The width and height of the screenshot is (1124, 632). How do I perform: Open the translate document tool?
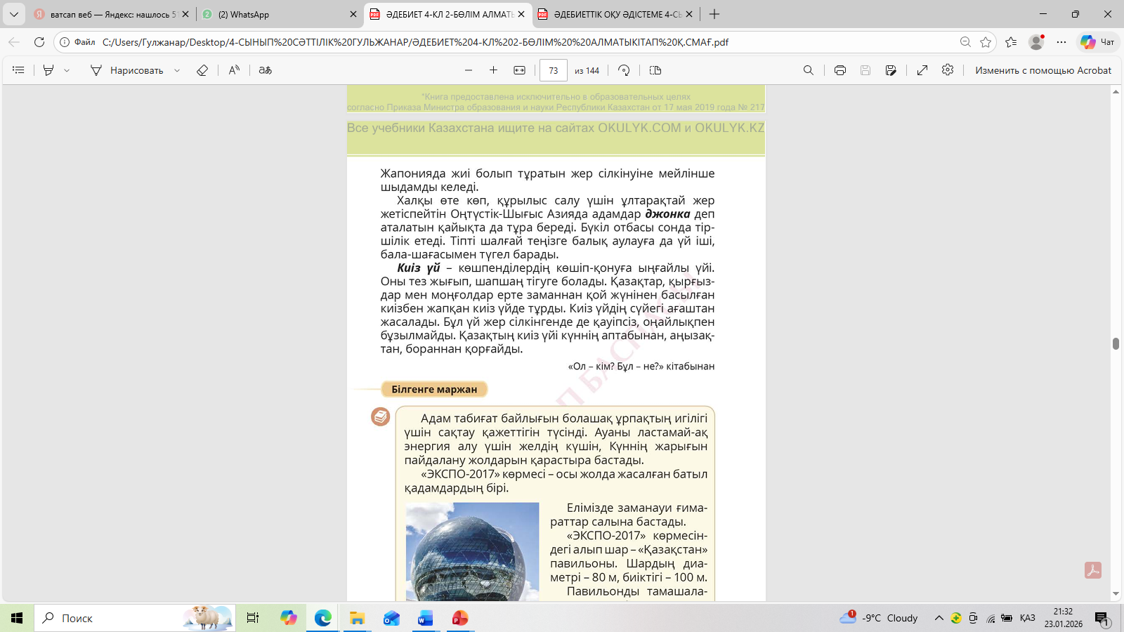265,70
